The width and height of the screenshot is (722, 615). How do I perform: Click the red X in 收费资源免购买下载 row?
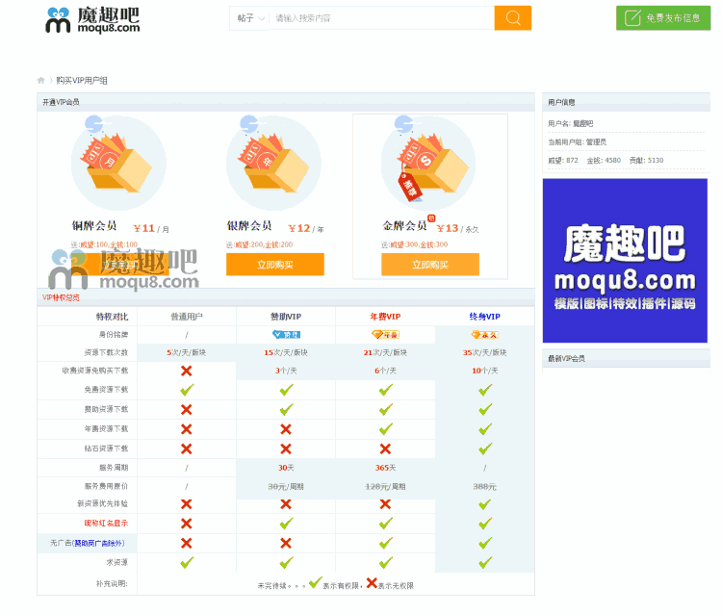point(186,371)
